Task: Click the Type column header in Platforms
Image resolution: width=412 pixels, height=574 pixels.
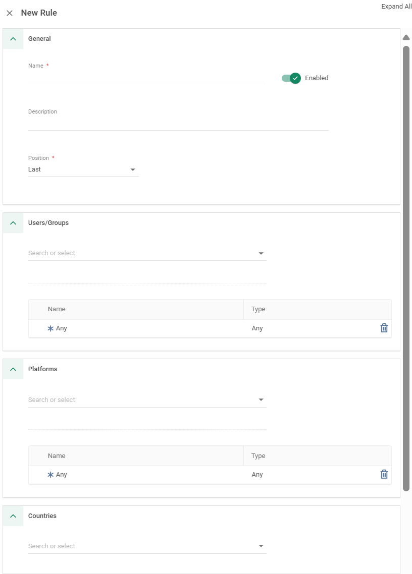Action: pos(258,456)
